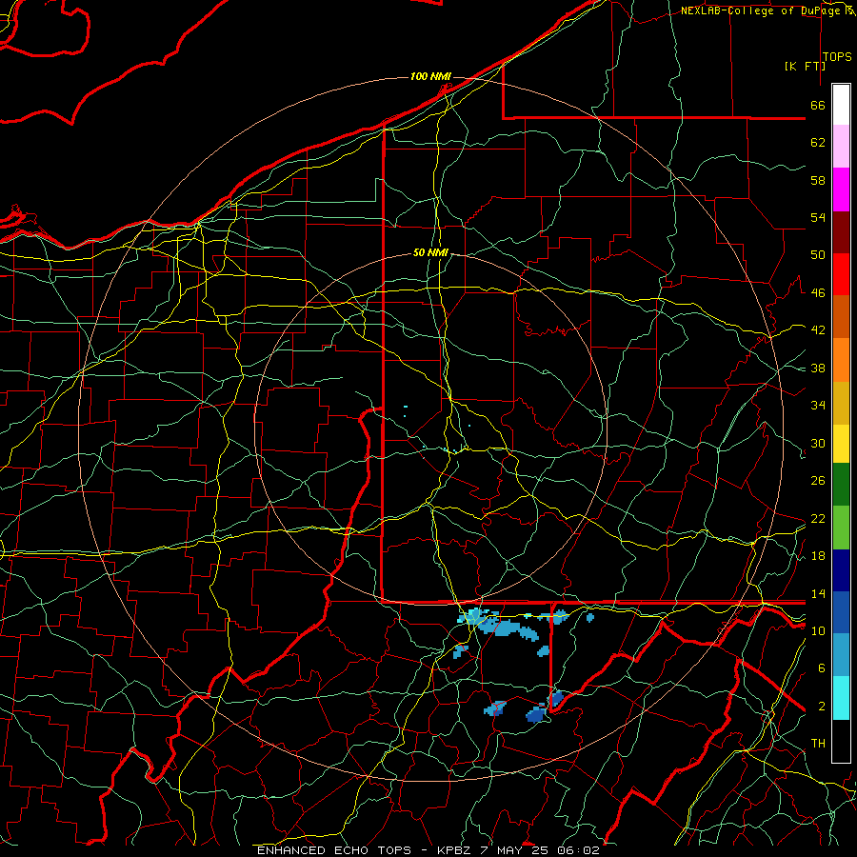857x857 pixels.
Task: Click the "TOPS" legend title
Action: 837,57
